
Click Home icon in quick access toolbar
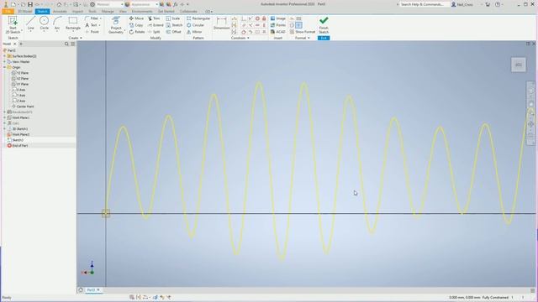click(59, 4)
